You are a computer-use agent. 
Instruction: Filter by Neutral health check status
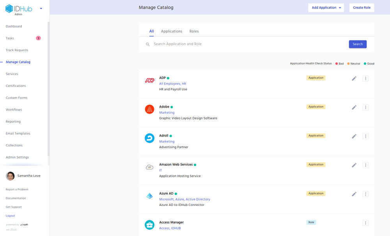352,63
